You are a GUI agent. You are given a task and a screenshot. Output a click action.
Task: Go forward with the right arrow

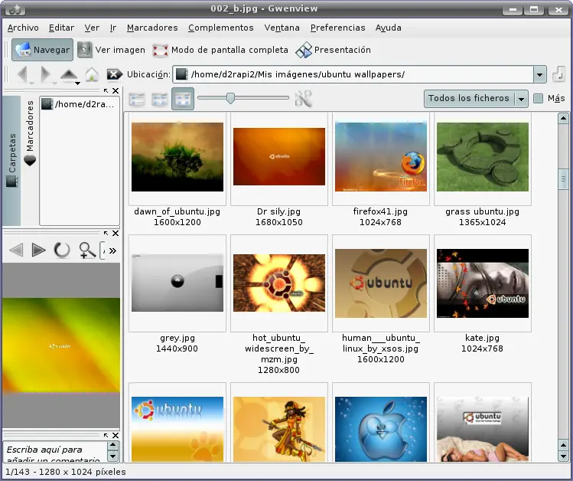(x=45, y=74)
